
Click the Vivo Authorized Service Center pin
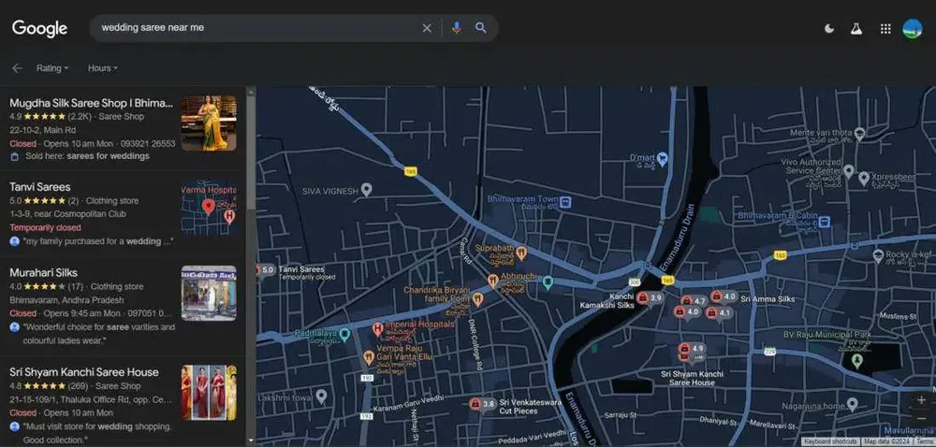pyautogui.click(x=849, y=172)
